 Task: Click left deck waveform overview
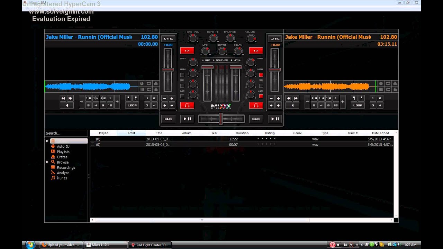[x=91, y=86]
